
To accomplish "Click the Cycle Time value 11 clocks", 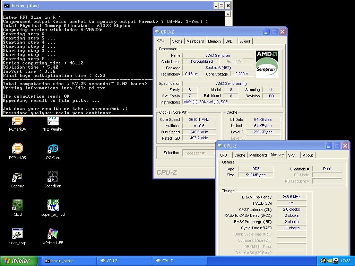I will click(292, 228).
